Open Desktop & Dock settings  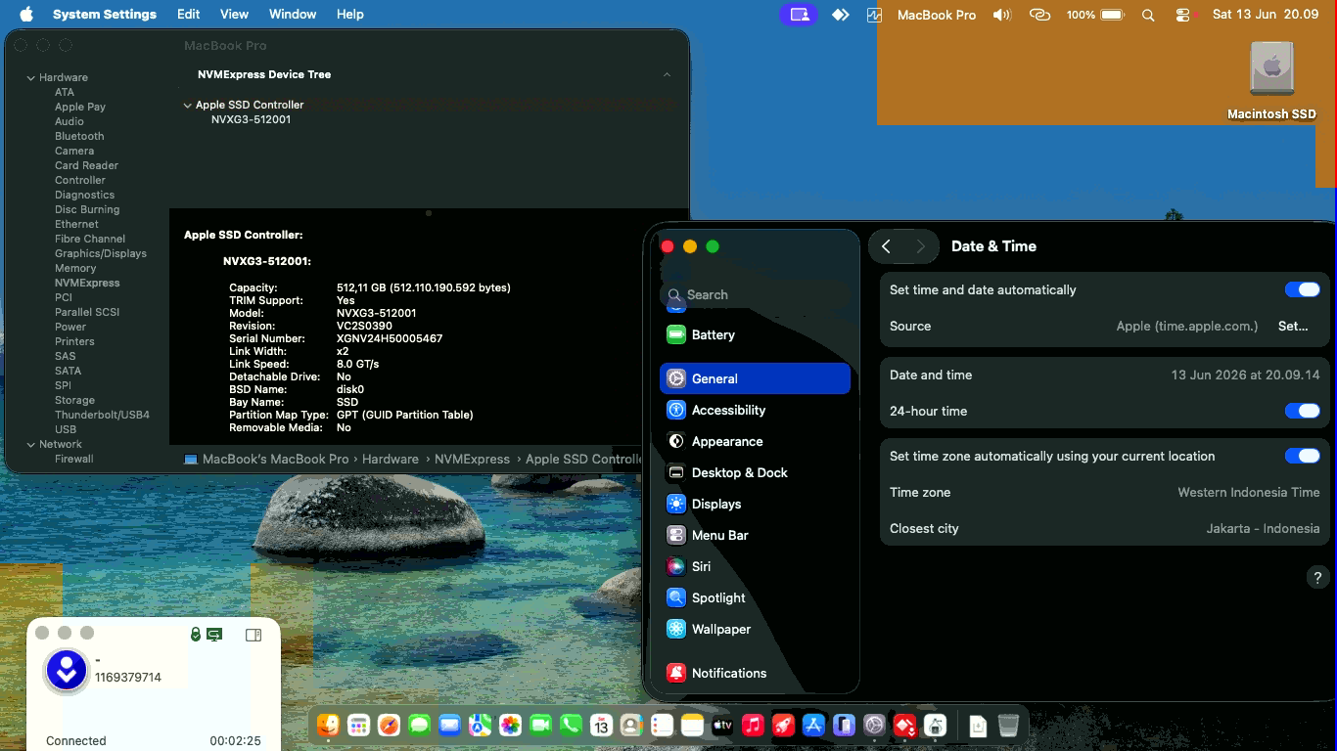(x=755, y=472)
